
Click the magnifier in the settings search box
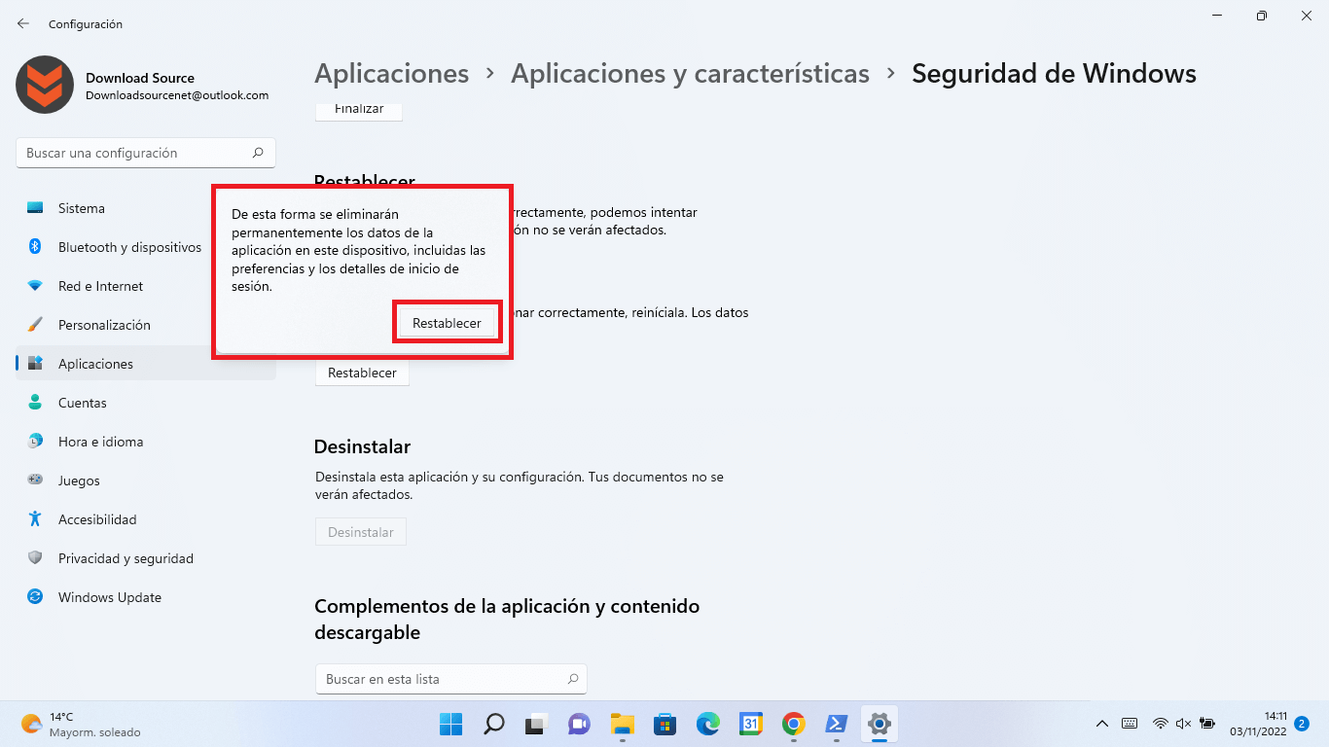click(x=258, y=153)
